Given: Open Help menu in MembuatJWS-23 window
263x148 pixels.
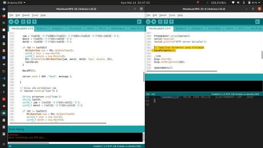Looking at the screenshot, I should click(x=43, y=15).
